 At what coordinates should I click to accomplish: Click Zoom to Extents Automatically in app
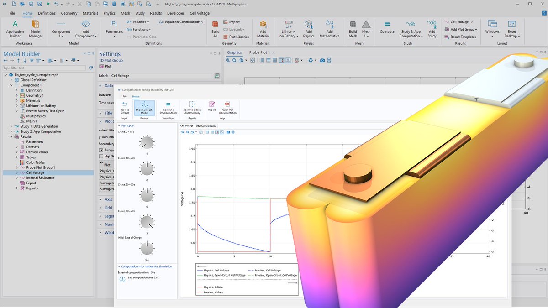point(192,108)
